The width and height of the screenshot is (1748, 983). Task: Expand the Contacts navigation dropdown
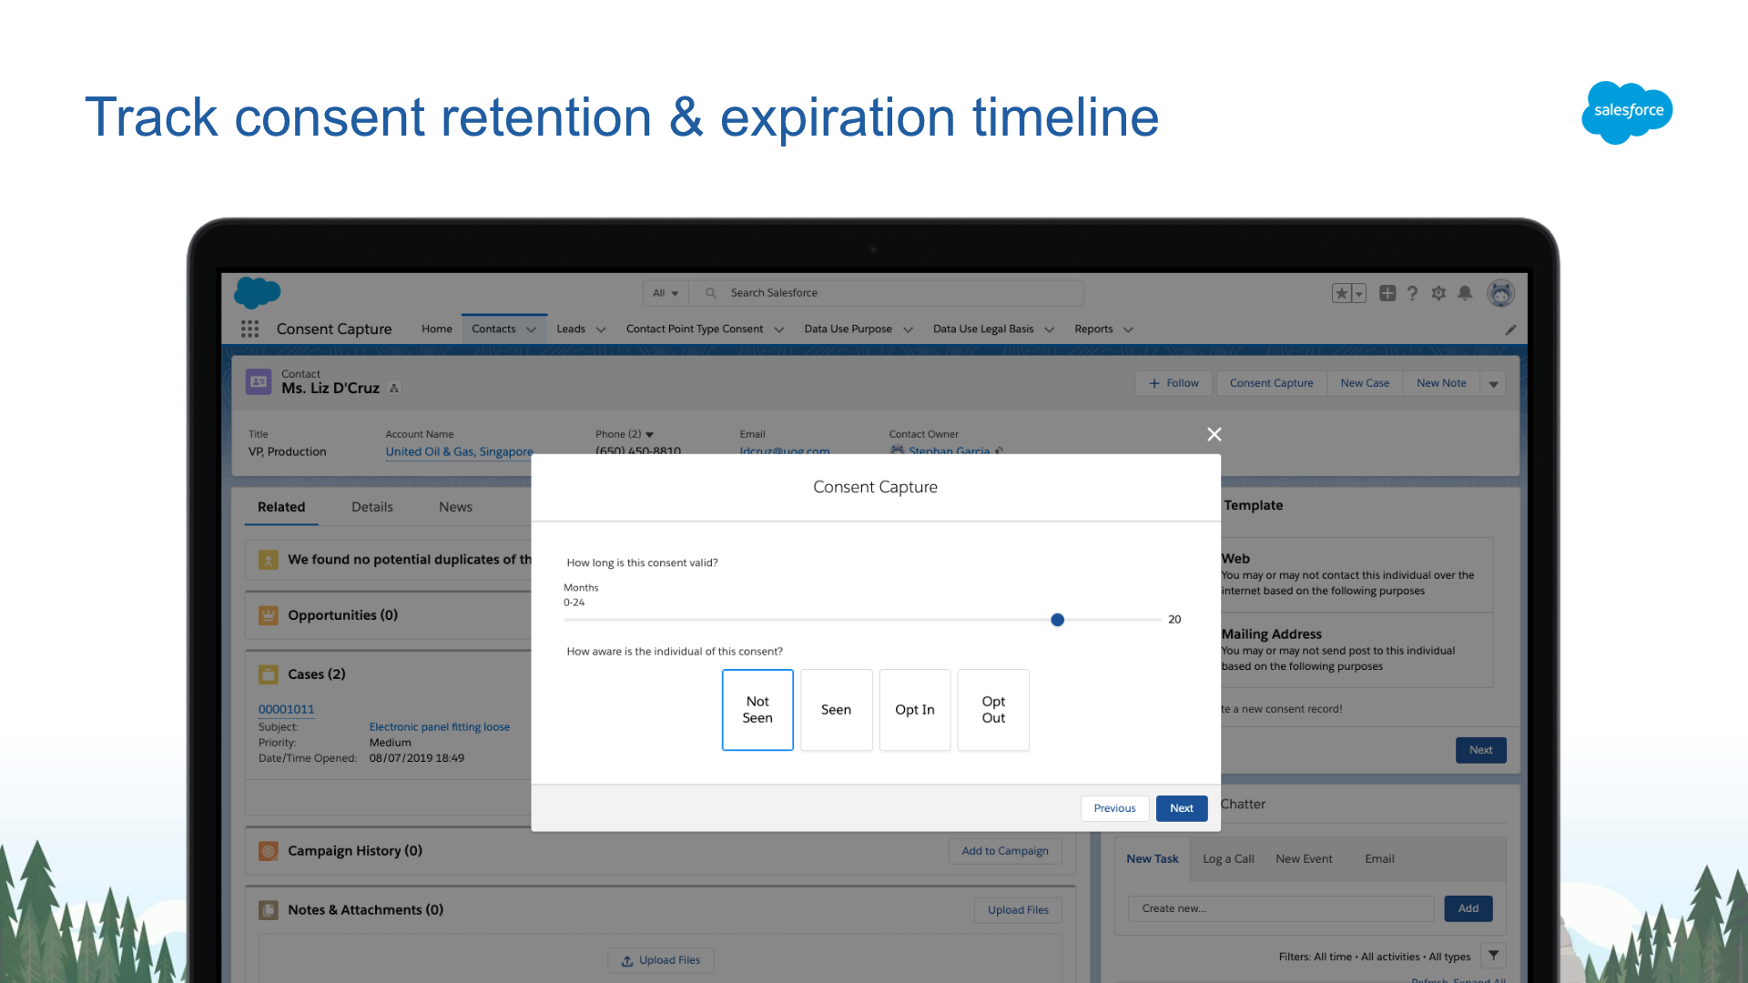click(531, 329)
